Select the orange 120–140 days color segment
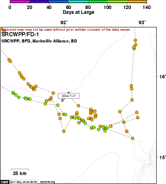This screenshot has width=166, height=184. [137, 1]
